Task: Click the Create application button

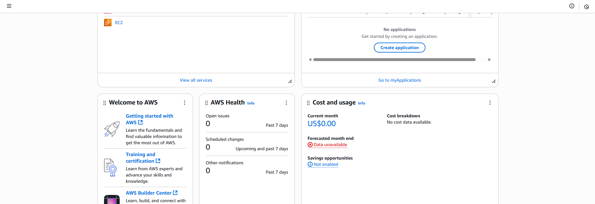Action: 399,48
